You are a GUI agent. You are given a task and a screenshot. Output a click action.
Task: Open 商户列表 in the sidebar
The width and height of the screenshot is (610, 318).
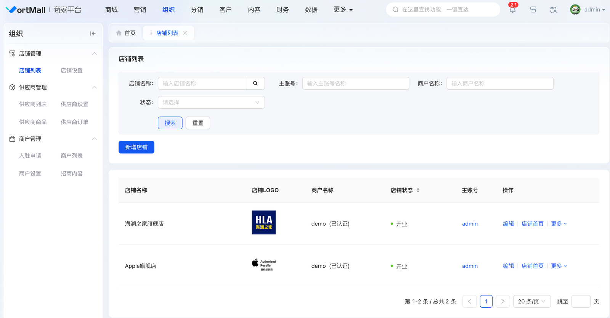72,156
